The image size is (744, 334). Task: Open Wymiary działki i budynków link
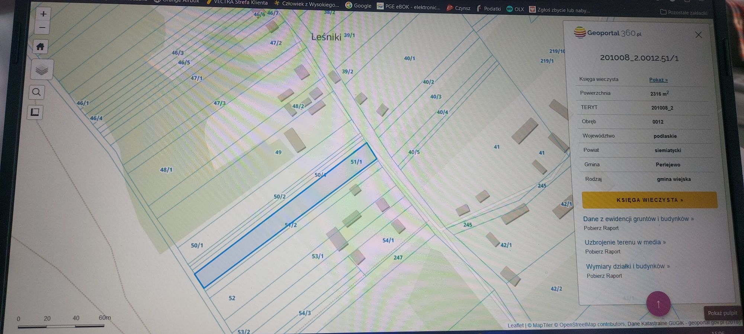pyautogui.click(x=628, y=266)
